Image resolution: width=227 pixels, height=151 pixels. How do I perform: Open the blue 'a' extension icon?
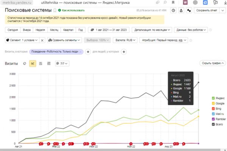click(205, 3)
